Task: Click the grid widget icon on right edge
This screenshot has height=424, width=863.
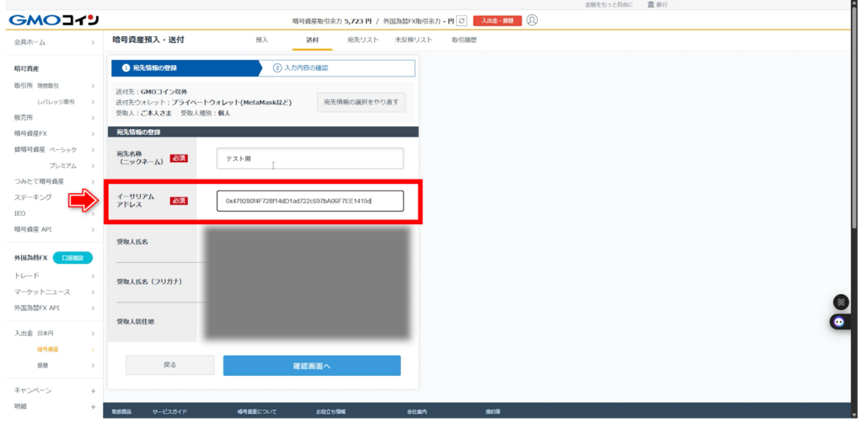Action: coord(840,302)
